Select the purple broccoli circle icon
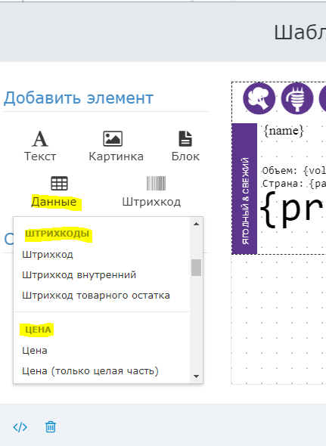This screenshot has height=446, width=326. click(x=259, y=98)
